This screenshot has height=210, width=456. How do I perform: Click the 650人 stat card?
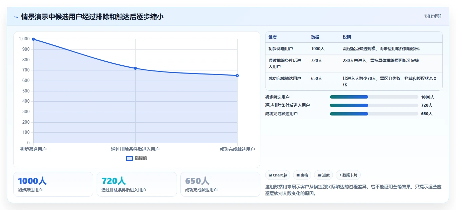click(220, 184)
